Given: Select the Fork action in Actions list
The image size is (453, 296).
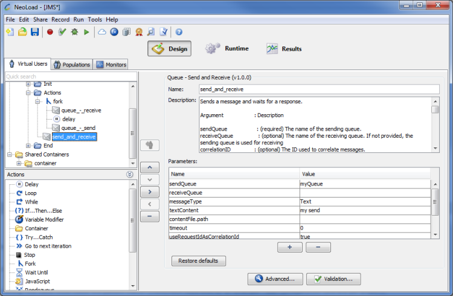Looking at the screenshot, I should tap(29, 263).
